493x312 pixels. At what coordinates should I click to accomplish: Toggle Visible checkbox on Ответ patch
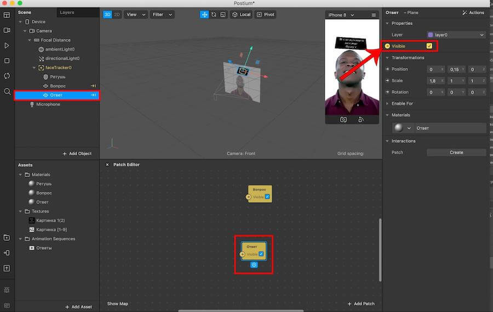tap(261, 254)
